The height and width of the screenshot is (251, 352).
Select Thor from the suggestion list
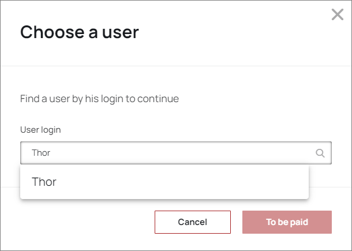(44, 182)
